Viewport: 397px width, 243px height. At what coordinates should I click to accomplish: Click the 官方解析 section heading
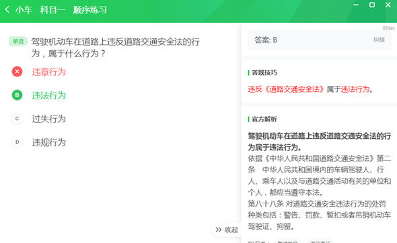[x=264, y=119]
